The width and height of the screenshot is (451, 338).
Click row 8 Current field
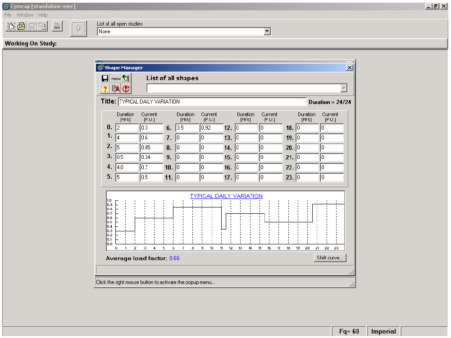click(x=212, y=148)
